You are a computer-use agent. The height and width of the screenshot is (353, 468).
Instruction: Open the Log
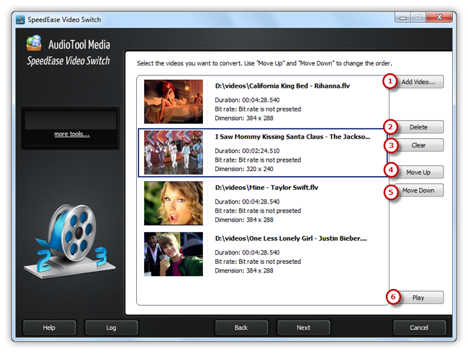pos(111,328)
